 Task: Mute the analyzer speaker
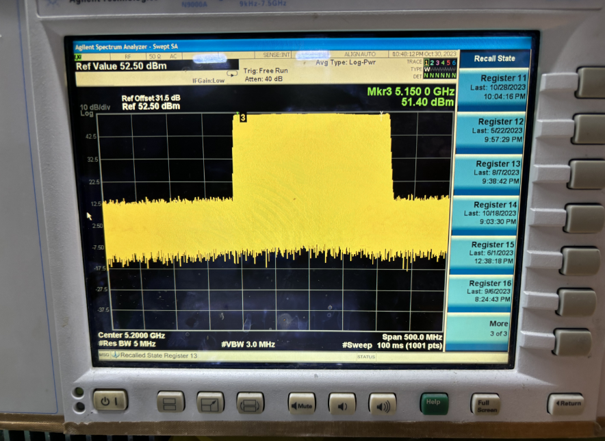pyautogui.click(x=302, y=404)
